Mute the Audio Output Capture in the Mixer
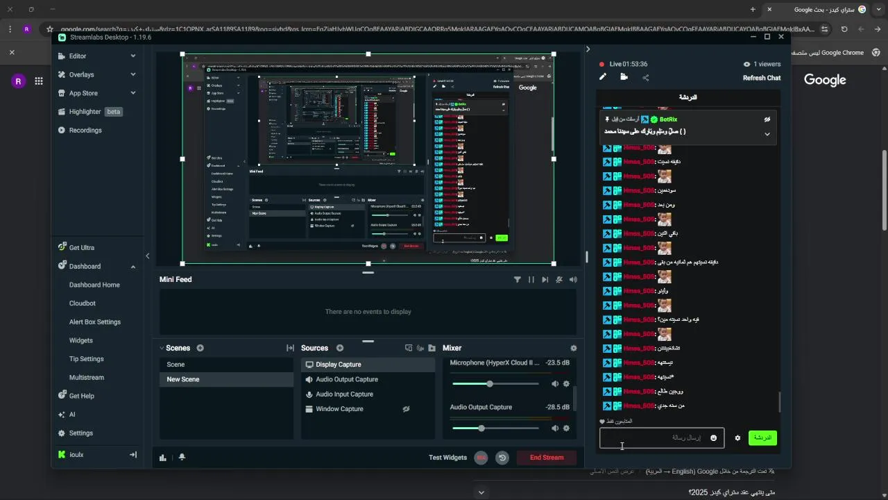Image resolution: width=888 pixels, height=500 pixels. (x=555, y=428)
